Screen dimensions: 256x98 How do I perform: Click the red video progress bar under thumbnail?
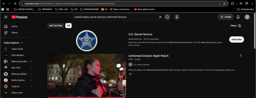click(87, 97)
